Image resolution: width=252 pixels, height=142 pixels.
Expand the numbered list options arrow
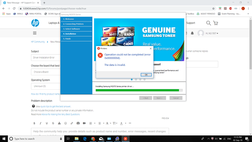(95, 123)
